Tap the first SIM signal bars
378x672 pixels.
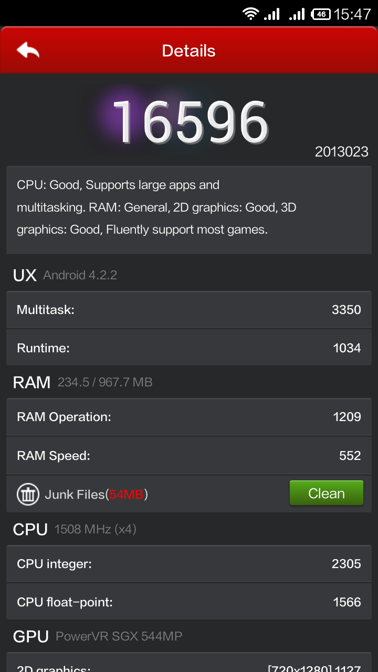click(x=272, y=14)
